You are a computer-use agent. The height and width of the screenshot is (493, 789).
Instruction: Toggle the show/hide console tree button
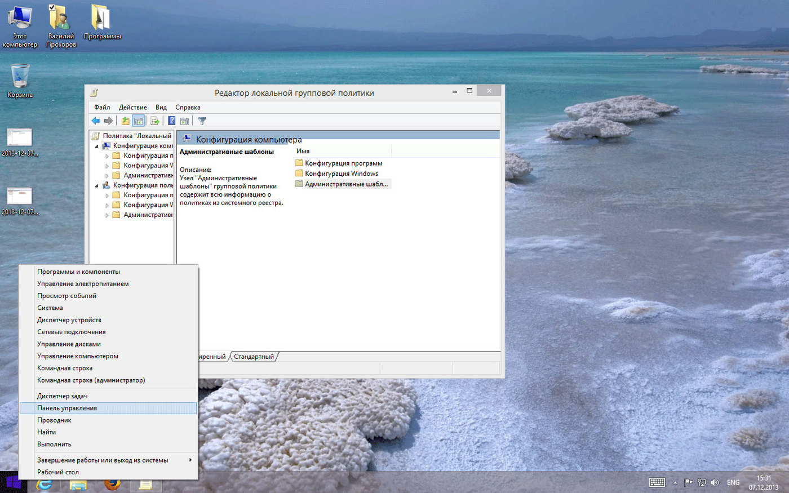point(139,121)
